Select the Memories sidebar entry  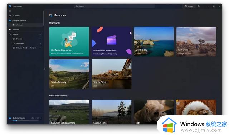25,25
